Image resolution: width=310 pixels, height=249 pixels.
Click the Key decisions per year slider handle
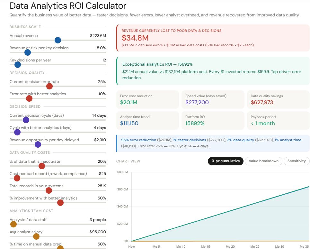pyautogui.click(x=18, y=65)
